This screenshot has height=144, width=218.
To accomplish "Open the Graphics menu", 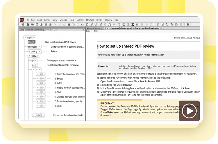I will 63,20.
